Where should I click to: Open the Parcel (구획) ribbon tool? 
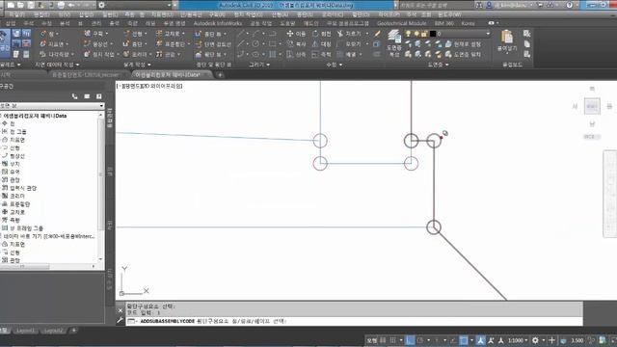[96, 34]
